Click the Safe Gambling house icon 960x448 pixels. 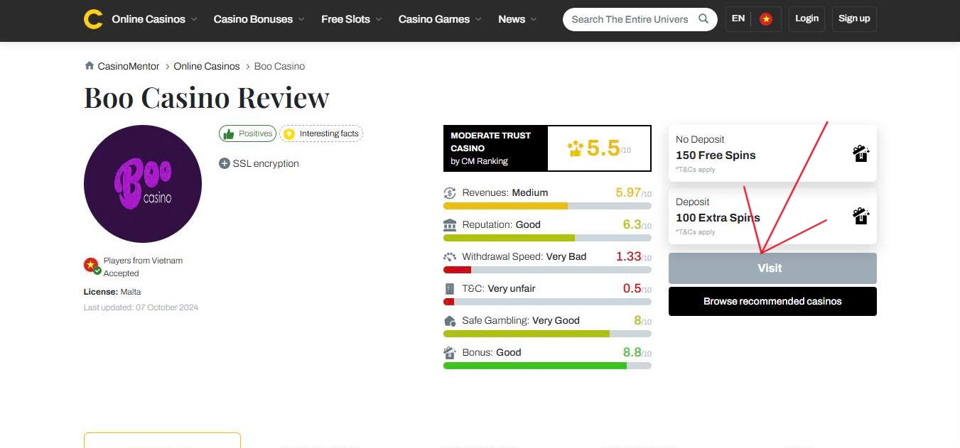(450, 321)
